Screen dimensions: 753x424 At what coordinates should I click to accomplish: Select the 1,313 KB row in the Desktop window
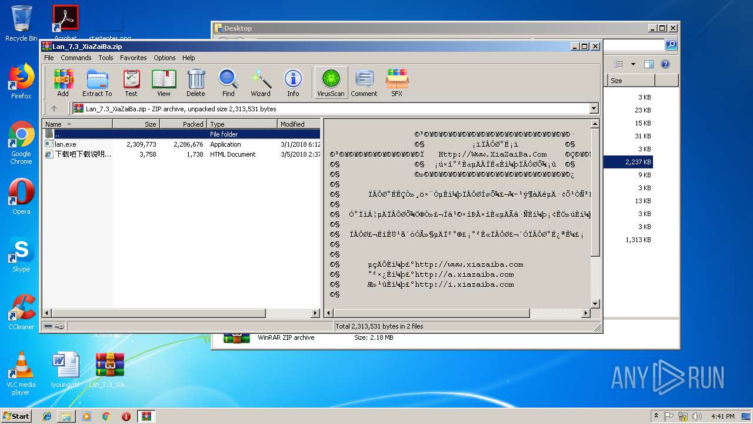click(628, 240)
